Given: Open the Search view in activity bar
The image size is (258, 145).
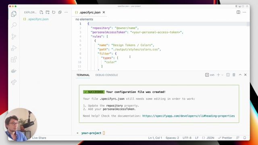Looking at the screenshot, I should pos(14,25).
